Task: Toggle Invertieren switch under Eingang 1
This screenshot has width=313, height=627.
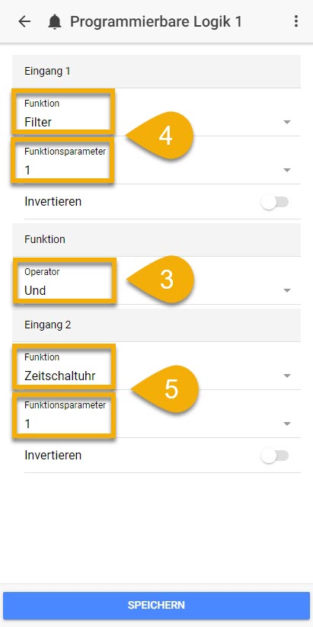Action: (275, 202)
